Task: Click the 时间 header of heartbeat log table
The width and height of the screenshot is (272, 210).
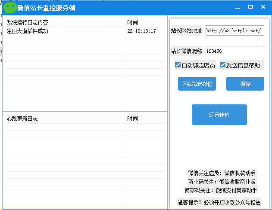Action: (145, 119)
